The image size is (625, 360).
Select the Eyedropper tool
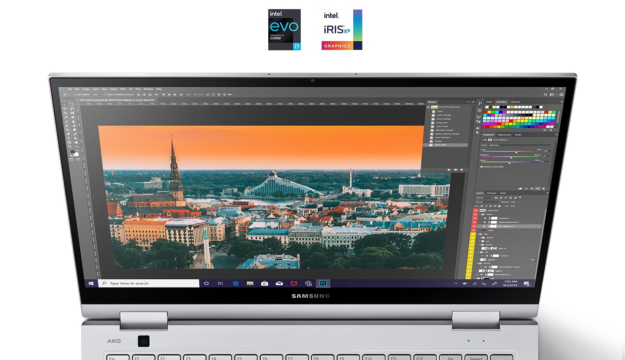[66, 117]
